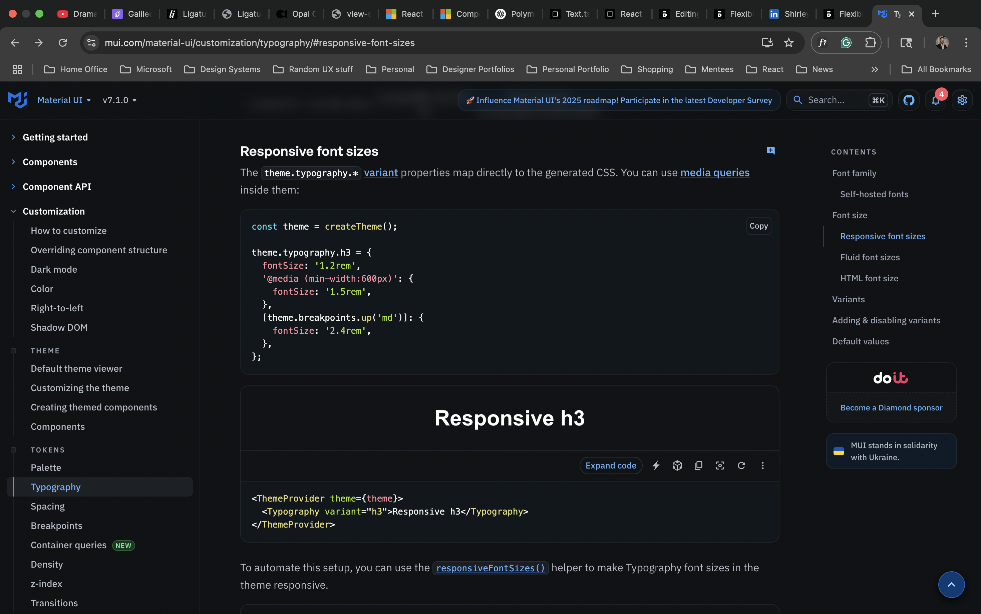Open the MUI GitHub repository icon
Viewport: 981px width, 614px height.
909,100
